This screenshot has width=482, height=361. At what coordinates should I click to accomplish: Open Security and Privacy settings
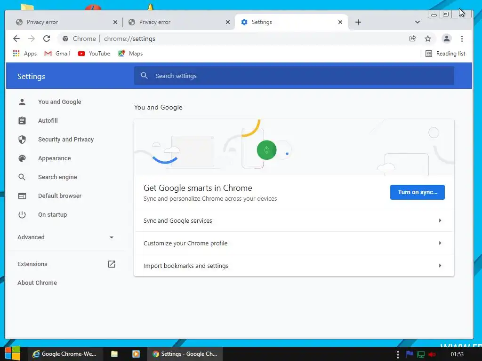click(65, 139)
